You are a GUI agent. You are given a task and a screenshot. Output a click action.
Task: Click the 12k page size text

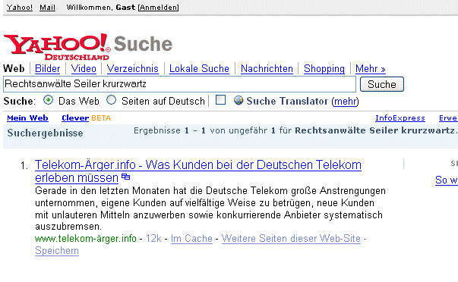click(x=153, y=239)
